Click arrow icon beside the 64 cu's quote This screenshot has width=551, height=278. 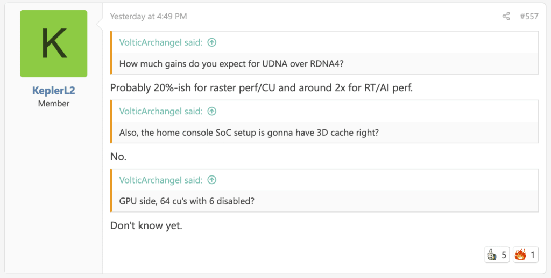tap(212, 180)
